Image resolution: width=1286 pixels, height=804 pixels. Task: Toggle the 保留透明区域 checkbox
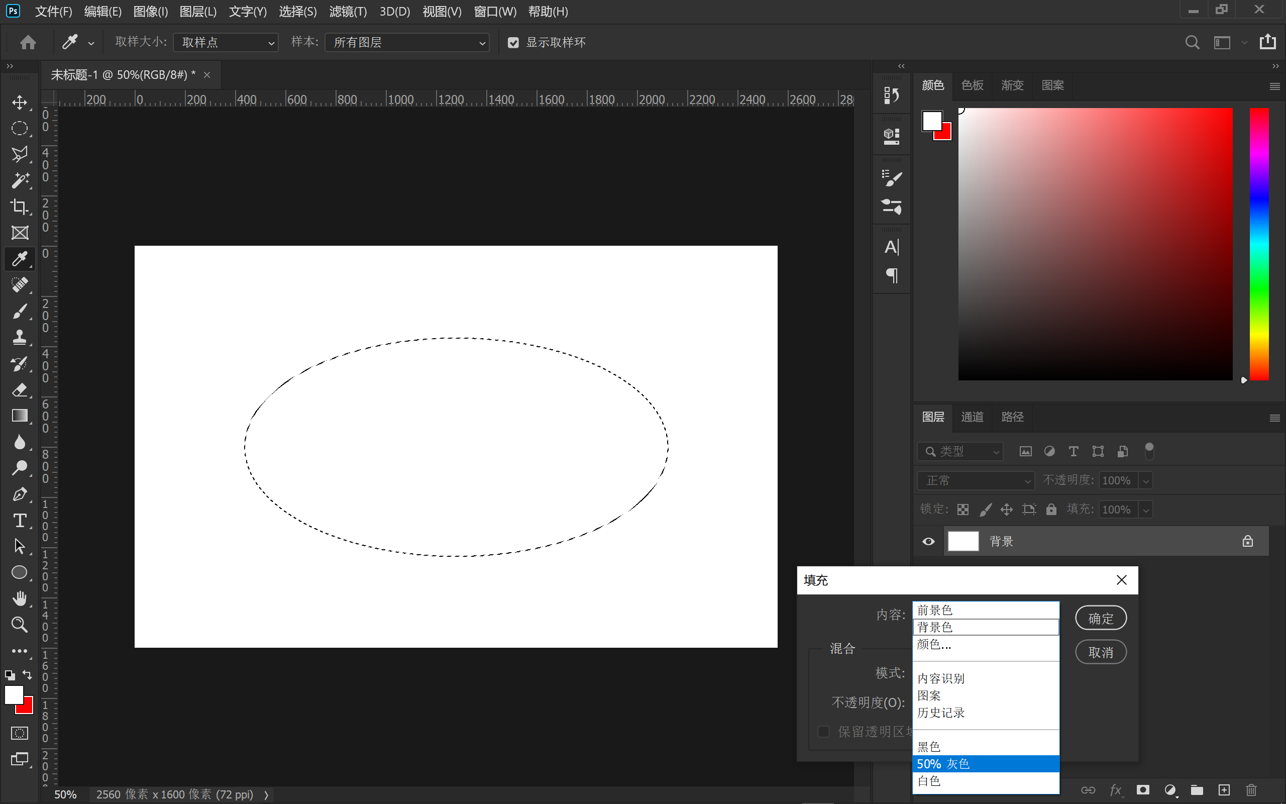pyautogui.click(x=823, y=732)
